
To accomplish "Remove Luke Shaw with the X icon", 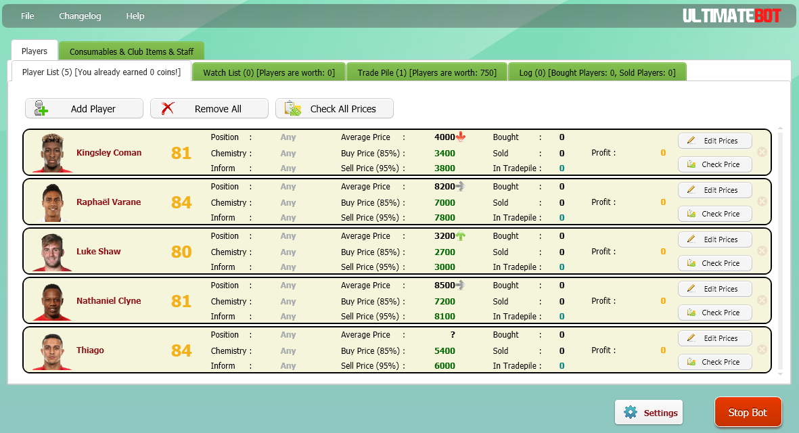I will [x=762, y=250].
